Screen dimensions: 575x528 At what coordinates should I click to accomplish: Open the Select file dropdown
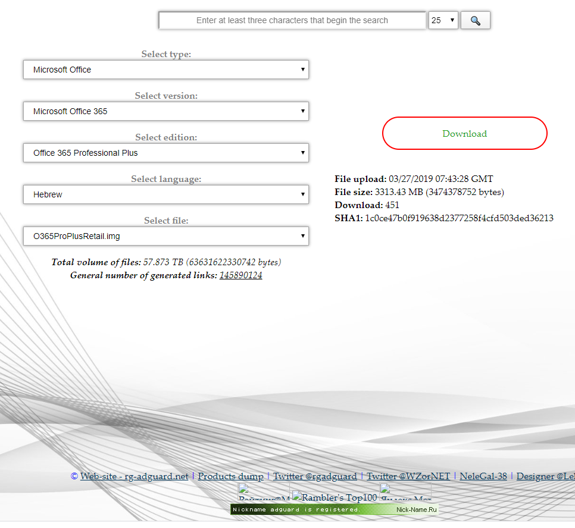pos(166,236)
